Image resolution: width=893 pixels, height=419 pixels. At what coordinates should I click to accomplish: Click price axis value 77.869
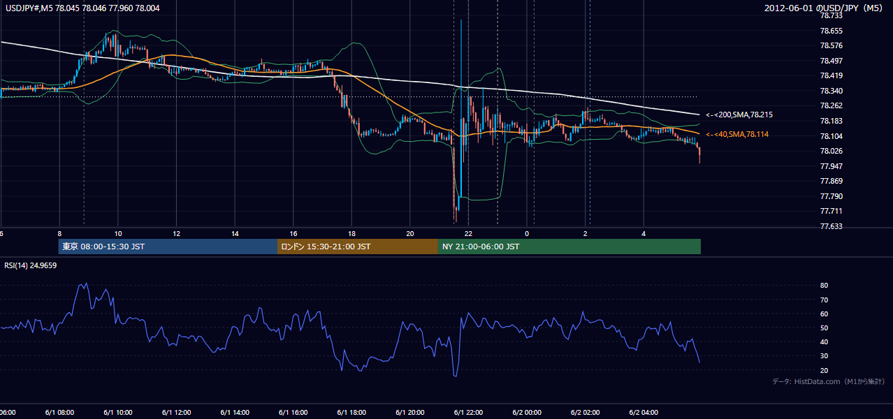tap(832, 181)
